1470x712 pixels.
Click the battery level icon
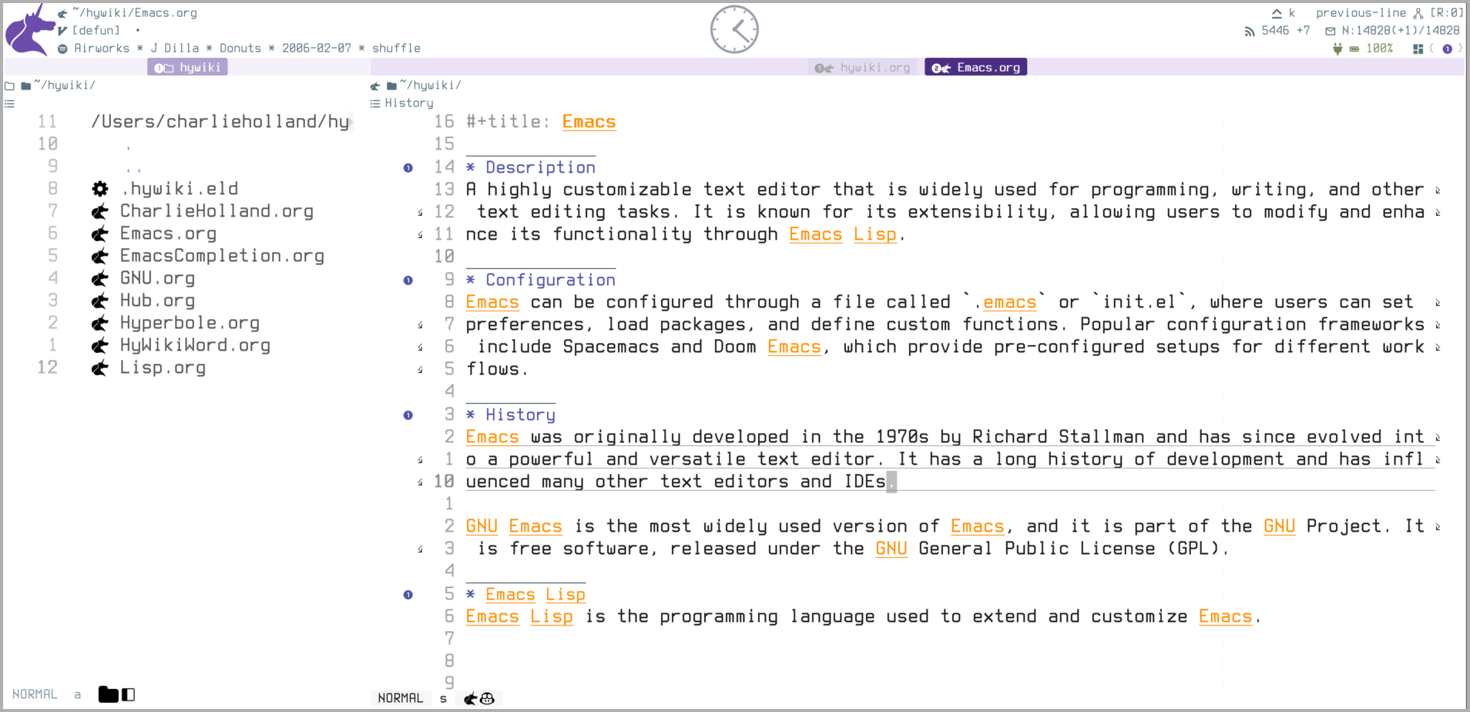(1354, 49)
